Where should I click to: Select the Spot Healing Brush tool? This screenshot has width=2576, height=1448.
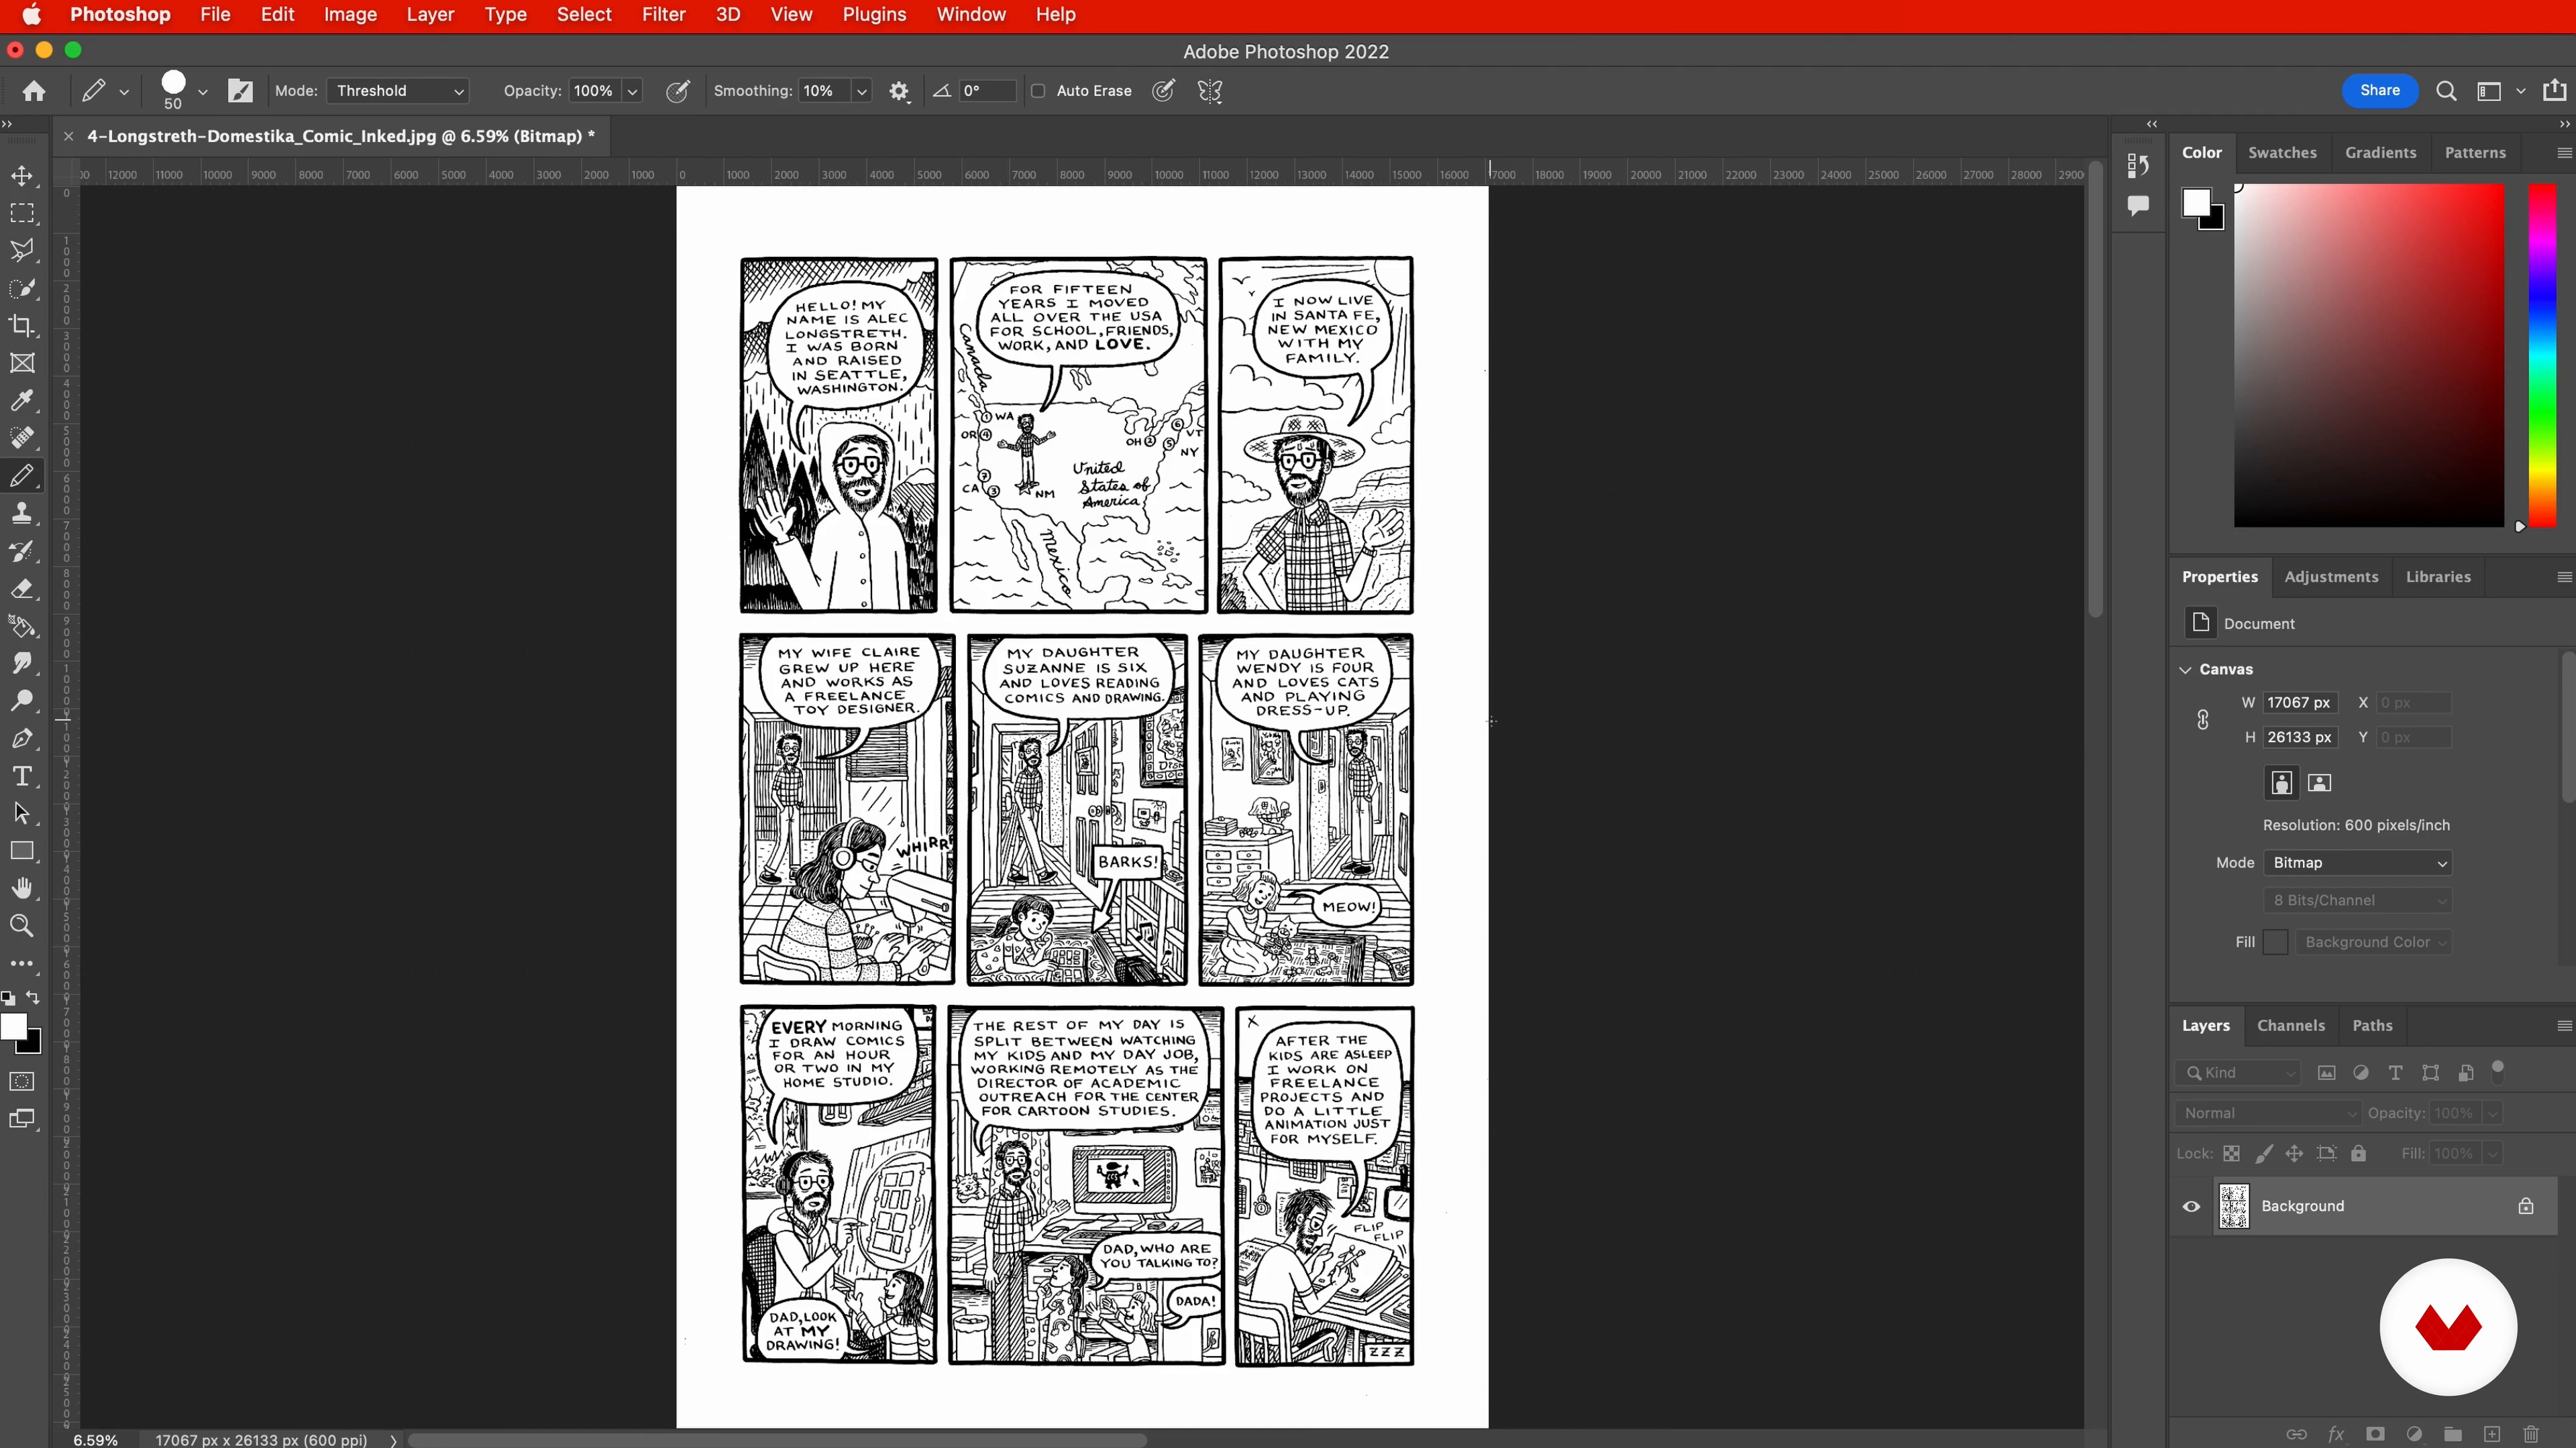(x=22, y=438)
